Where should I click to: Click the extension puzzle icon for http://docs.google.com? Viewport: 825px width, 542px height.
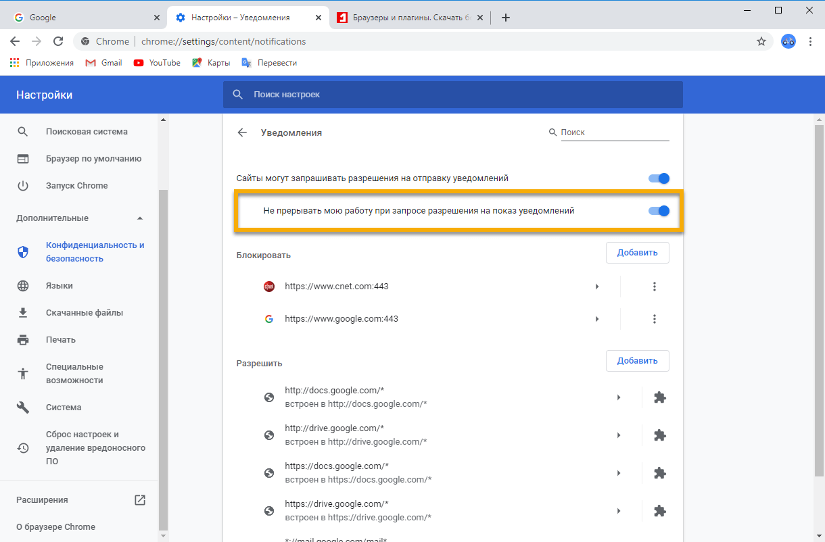point(659,397)
